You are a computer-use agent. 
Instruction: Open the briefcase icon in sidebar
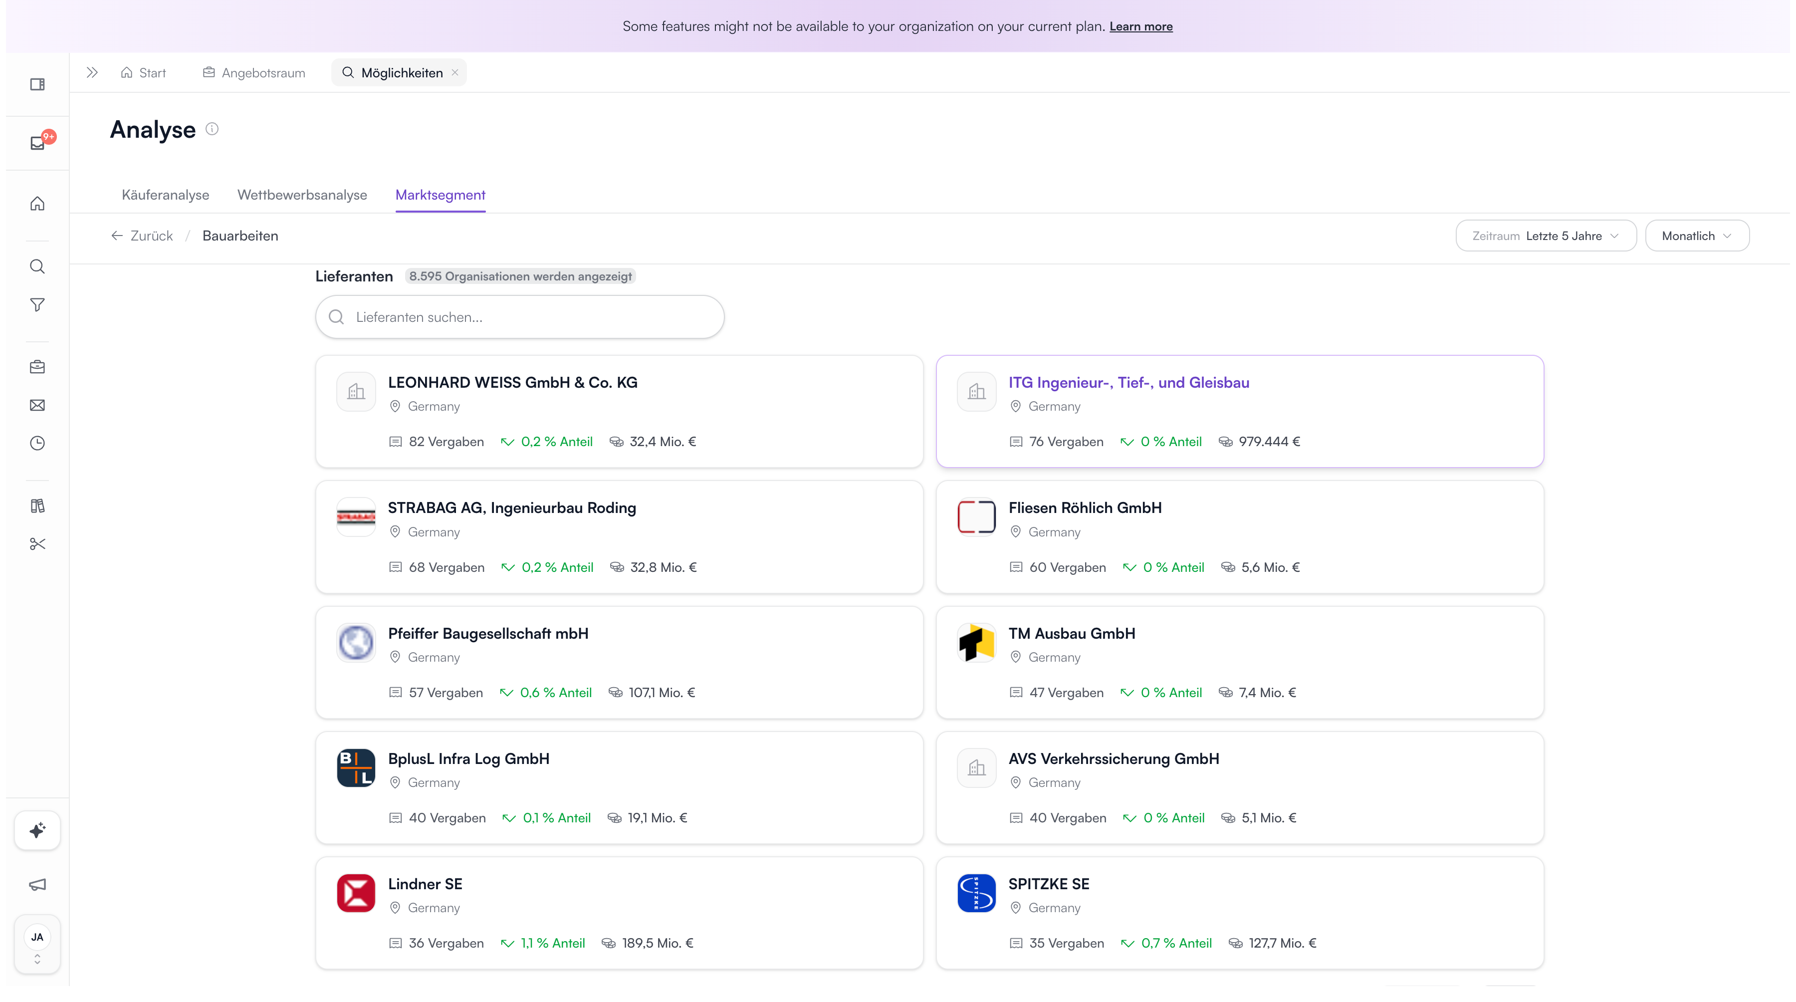[37, 367]
